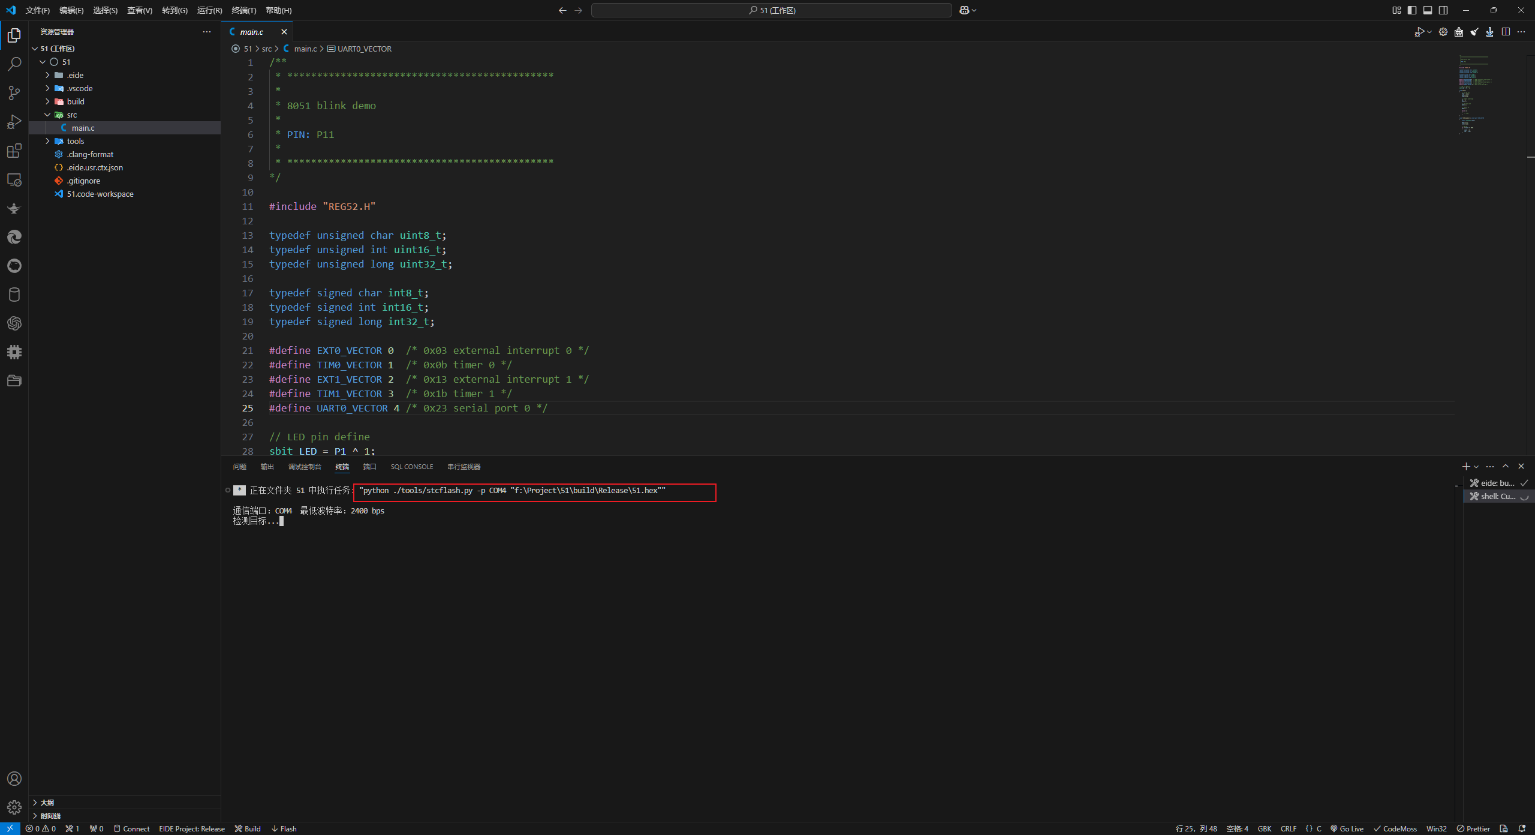Open the Extensions view
This screenshot has width=1535, height=835.
pos(14,151)
